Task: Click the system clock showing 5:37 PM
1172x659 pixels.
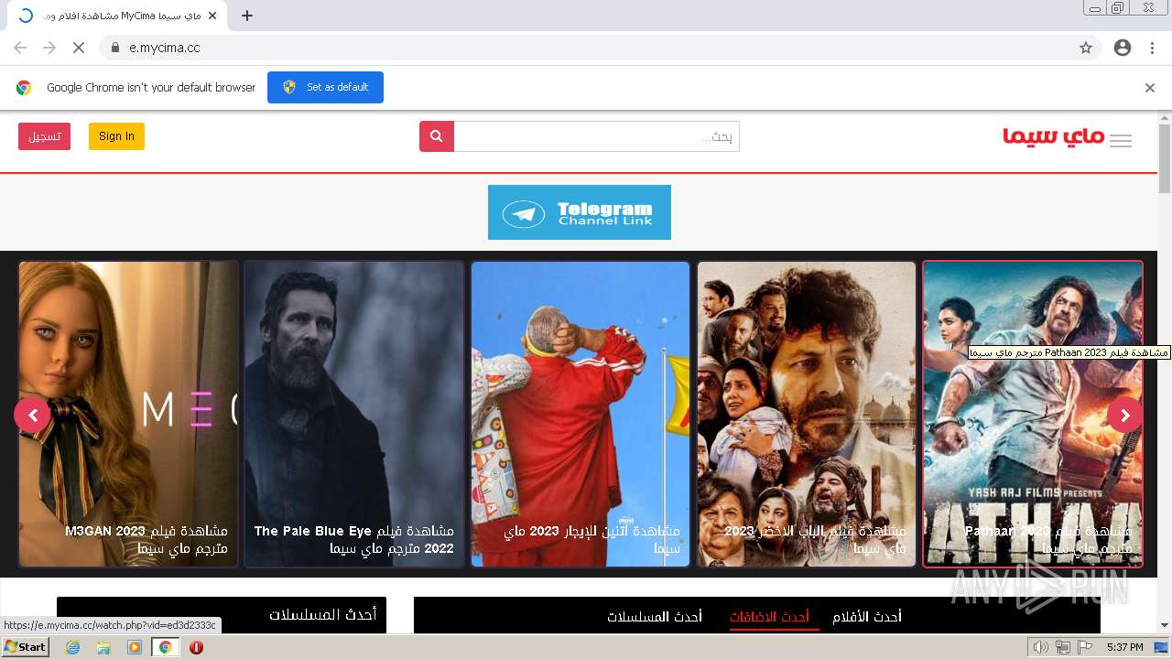Action: coord(1124,647)
